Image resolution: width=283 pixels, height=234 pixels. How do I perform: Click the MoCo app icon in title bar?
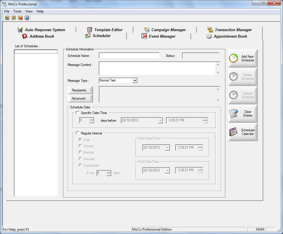[x=4, y=4]
